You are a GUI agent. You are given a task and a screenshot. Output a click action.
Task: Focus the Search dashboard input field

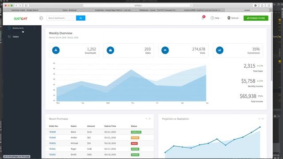pos(61,18)
